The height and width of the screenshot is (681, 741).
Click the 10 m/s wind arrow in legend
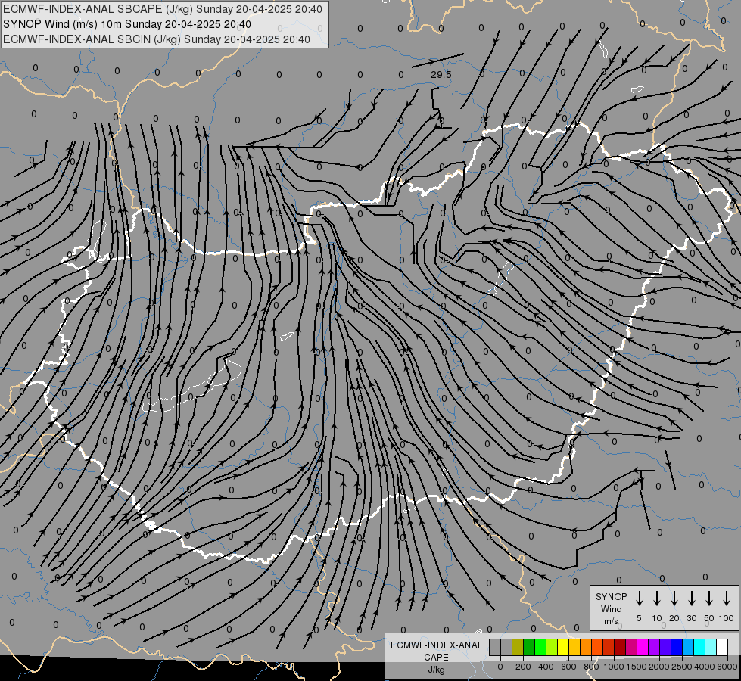point(656,599)
